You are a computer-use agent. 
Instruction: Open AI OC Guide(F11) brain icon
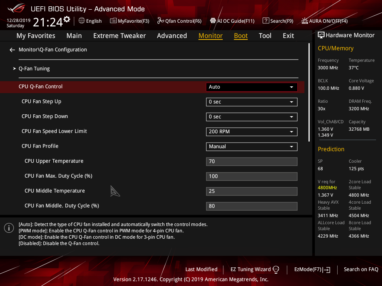(x=213, y=21)
